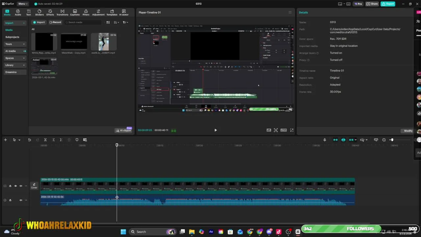This screenshot has height=237, width=421.
Task: Click the Search media field
Action: pos(83,22)
